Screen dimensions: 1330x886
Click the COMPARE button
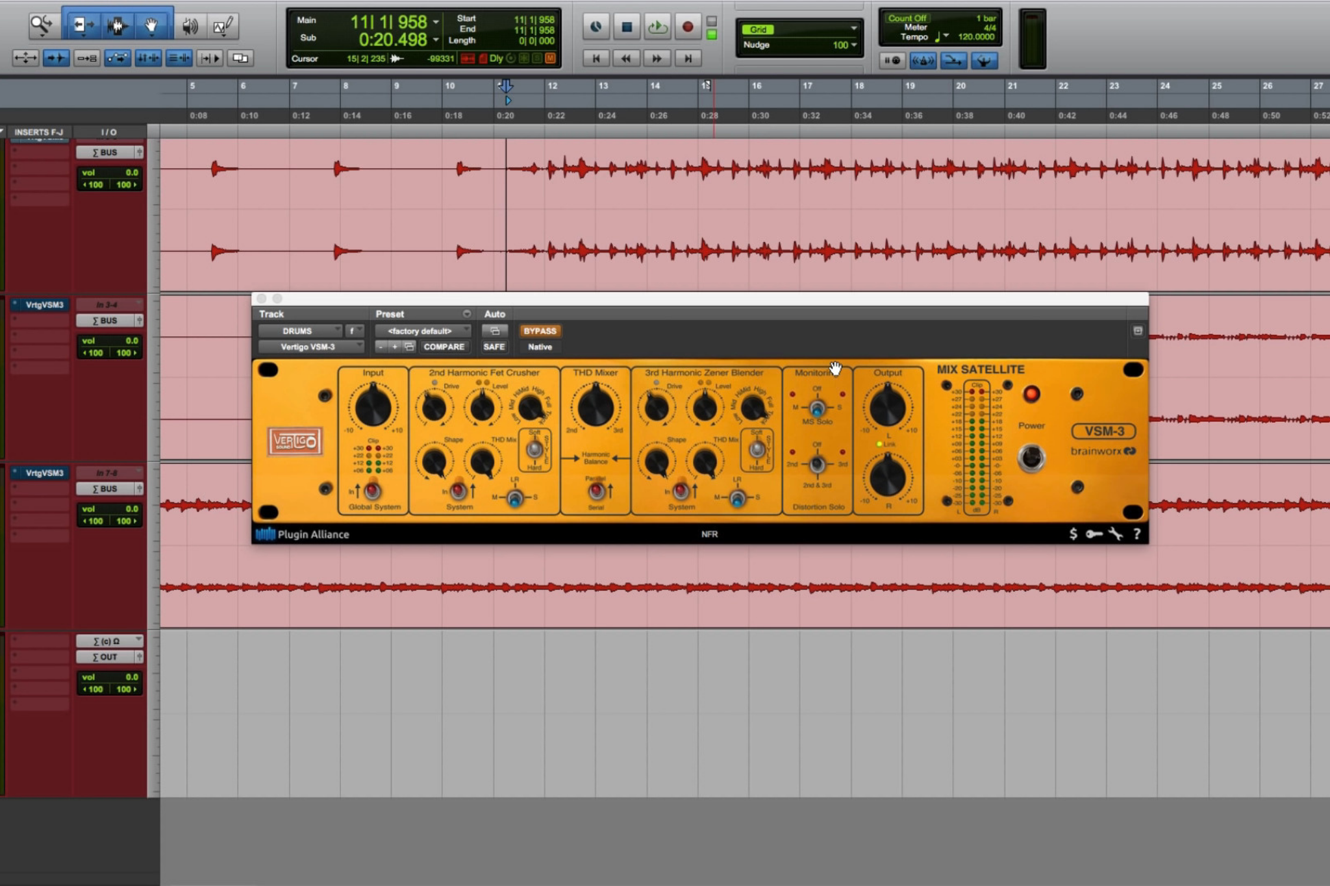pyautogui.click(x=444, y=347)
